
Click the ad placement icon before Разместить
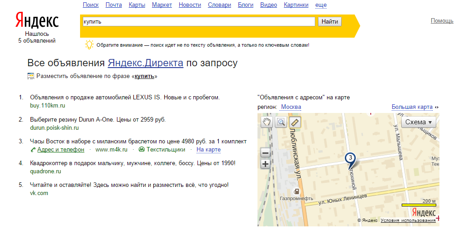(x=31, y=76)
